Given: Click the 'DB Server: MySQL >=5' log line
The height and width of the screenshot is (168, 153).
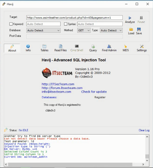Looking at the screenshot, I should [x=20, y=149].
